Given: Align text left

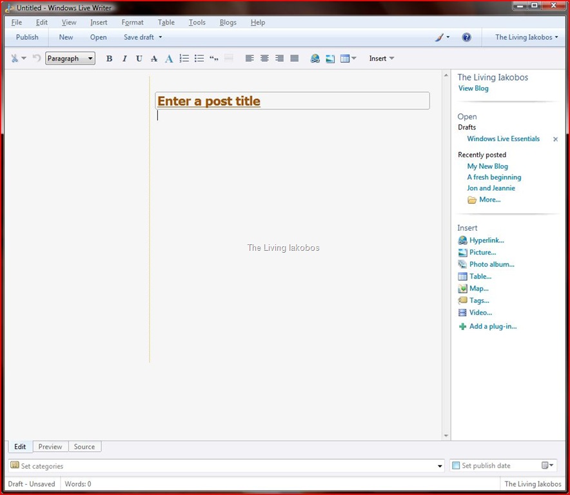Looking at the screenshot, I should pos(250,58).
